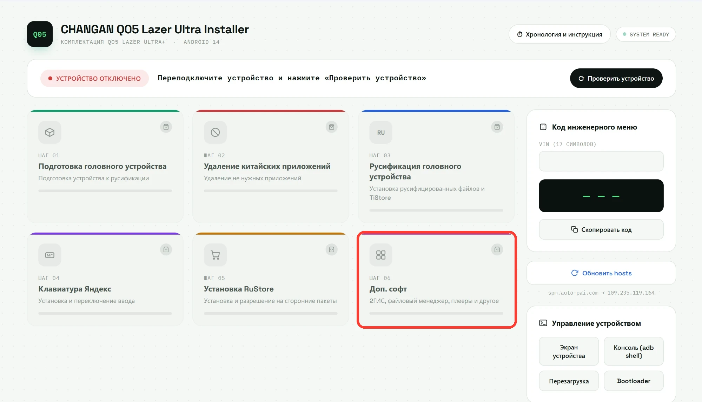
Task: Click the small corner icon on Установка RuStore card
Action: click(x=332, y=250)
